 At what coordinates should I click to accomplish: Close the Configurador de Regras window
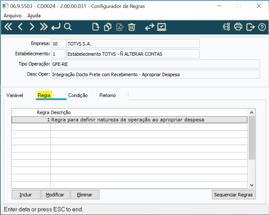259,6
